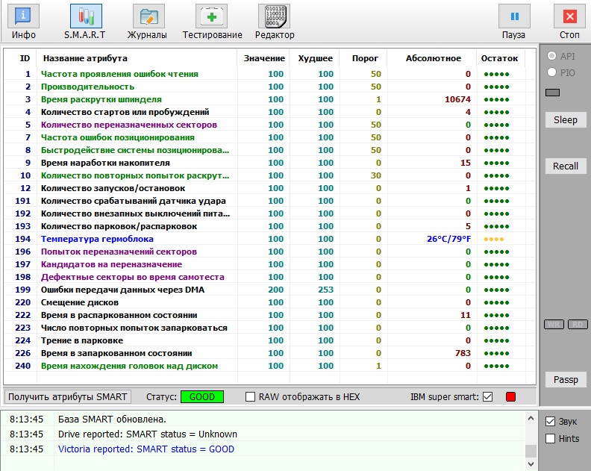The image size is (591, 471).
Task: Click the Passp button
Action: point(566,379)
